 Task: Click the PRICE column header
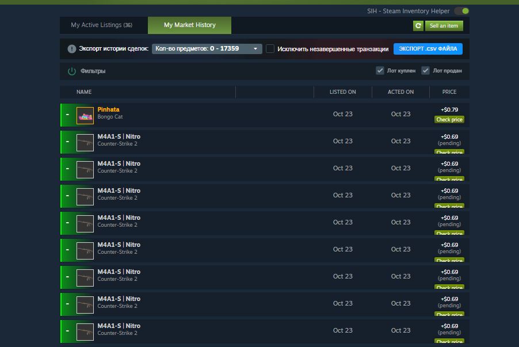coord(449,92)
